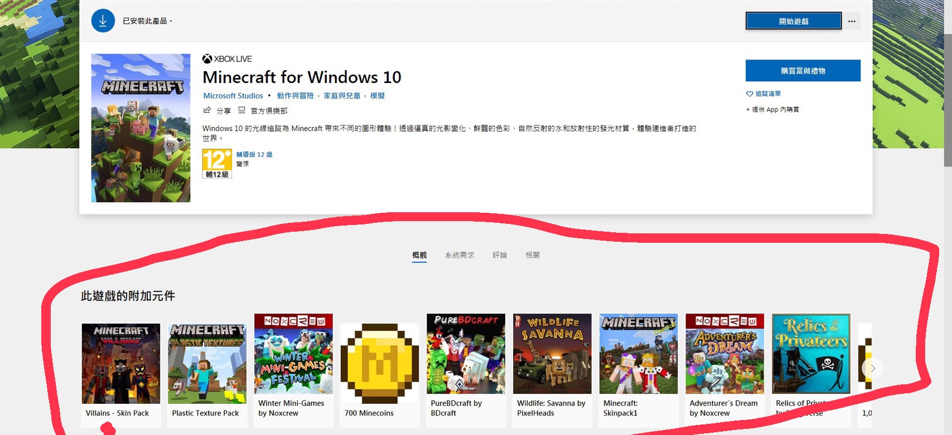Switch to the 系統需求 tab
Screen dimensions: 952x435
click(x=460, y=255)
